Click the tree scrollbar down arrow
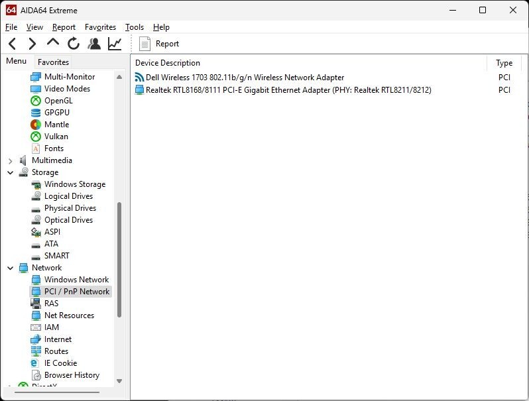 tap(119, 381)
